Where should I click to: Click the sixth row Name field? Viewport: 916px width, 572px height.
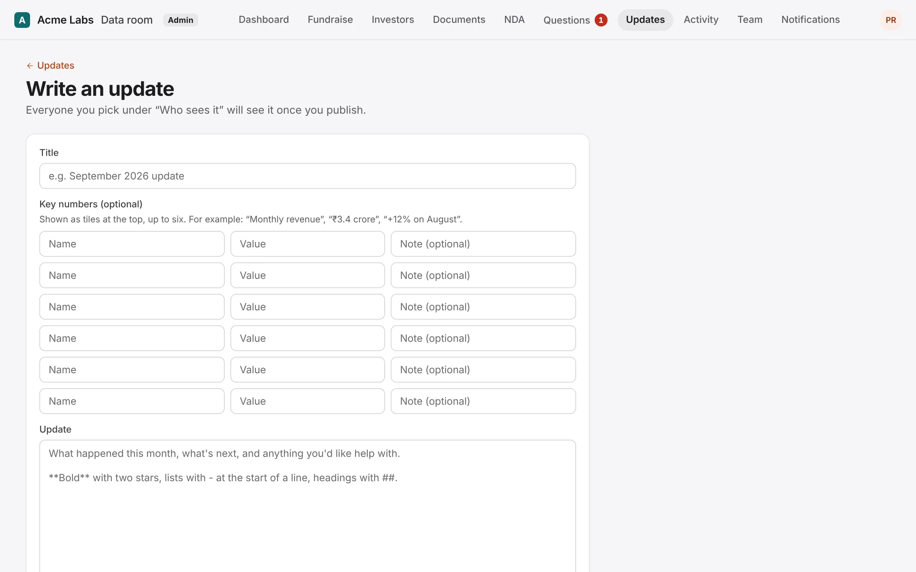click(x=132, y=401)
